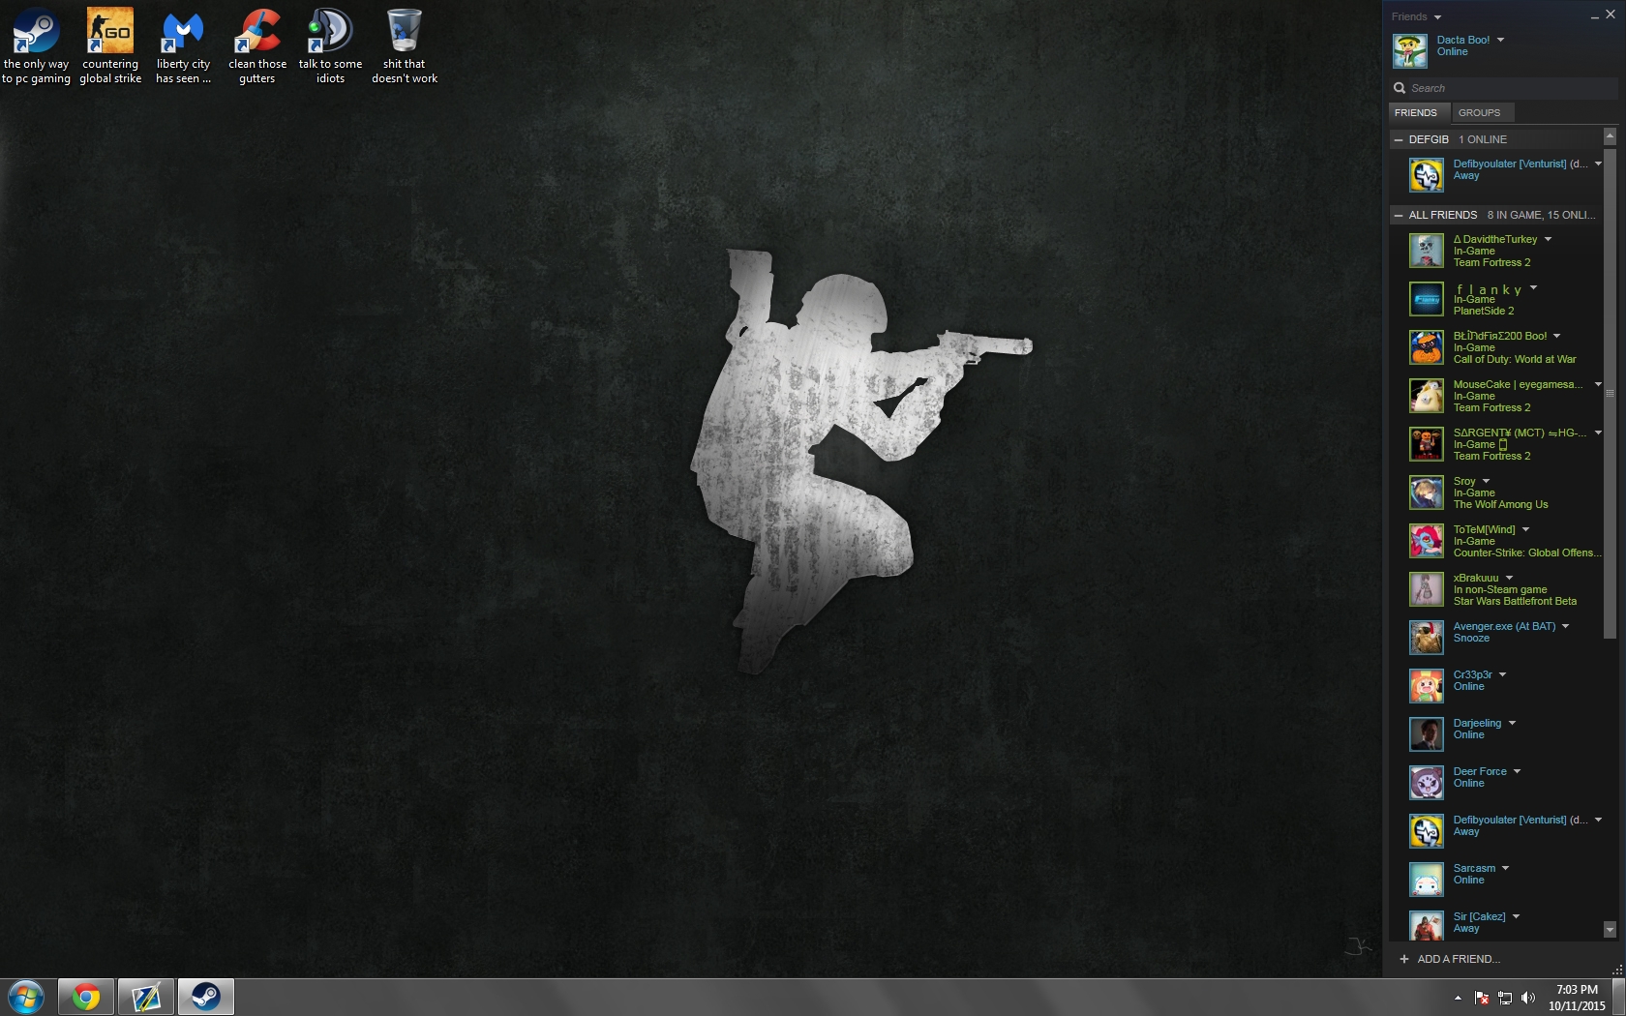This screenshot has width=1626, height=1016.
Task: Click the search magnifier icon
Action: pos(1400,88)
